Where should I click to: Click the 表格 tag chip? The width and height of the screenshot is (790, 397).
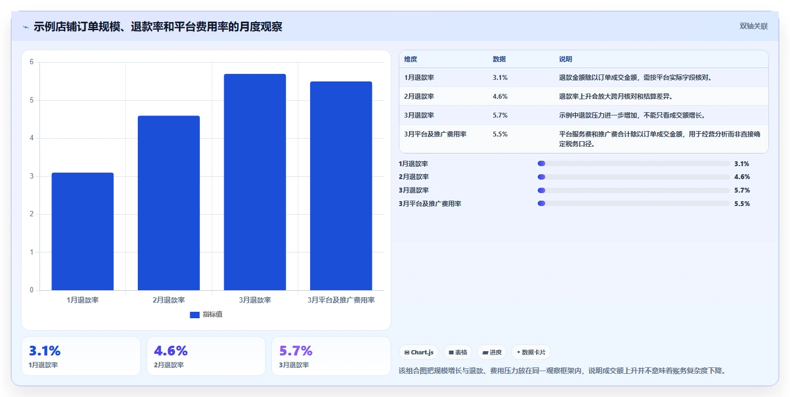coord(458,352)
